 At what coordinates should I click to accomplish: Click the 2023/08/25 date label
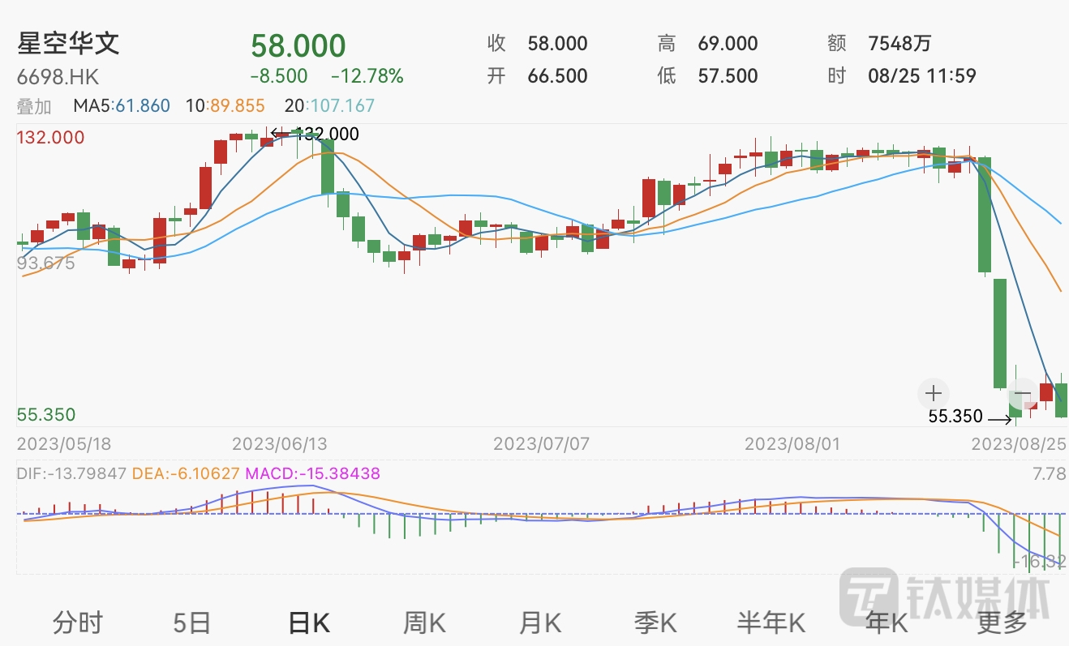tap(1019, 444)
